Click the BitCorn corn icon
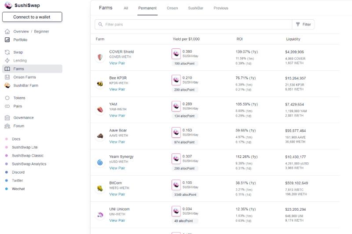Image resolution: width=352 pixels, height=234 pixels. click(x=100, y=188)
